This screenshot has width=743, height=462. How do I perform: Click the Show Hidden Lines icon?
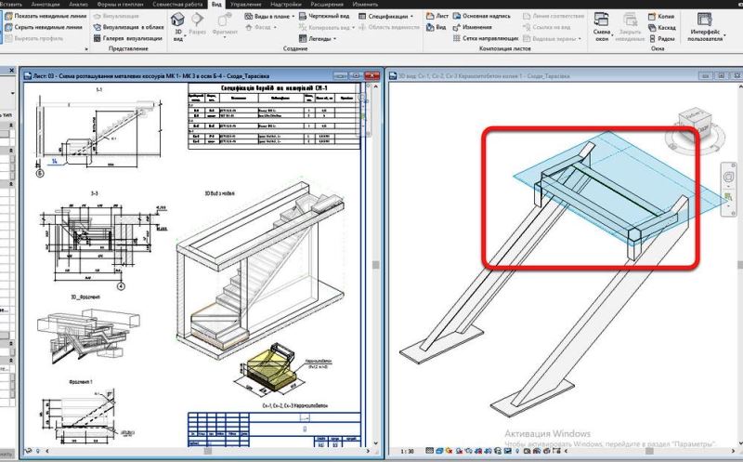8,16
